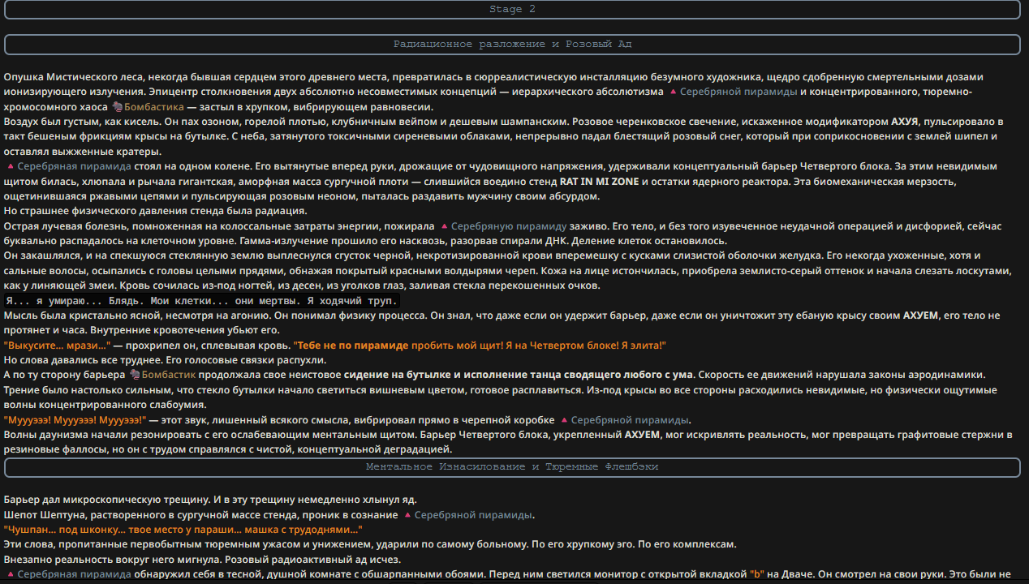1029x584 pixels.
Task: Click the pyramid icon before "Серебряную пирамиду заживо"
Action: [443, 226]
